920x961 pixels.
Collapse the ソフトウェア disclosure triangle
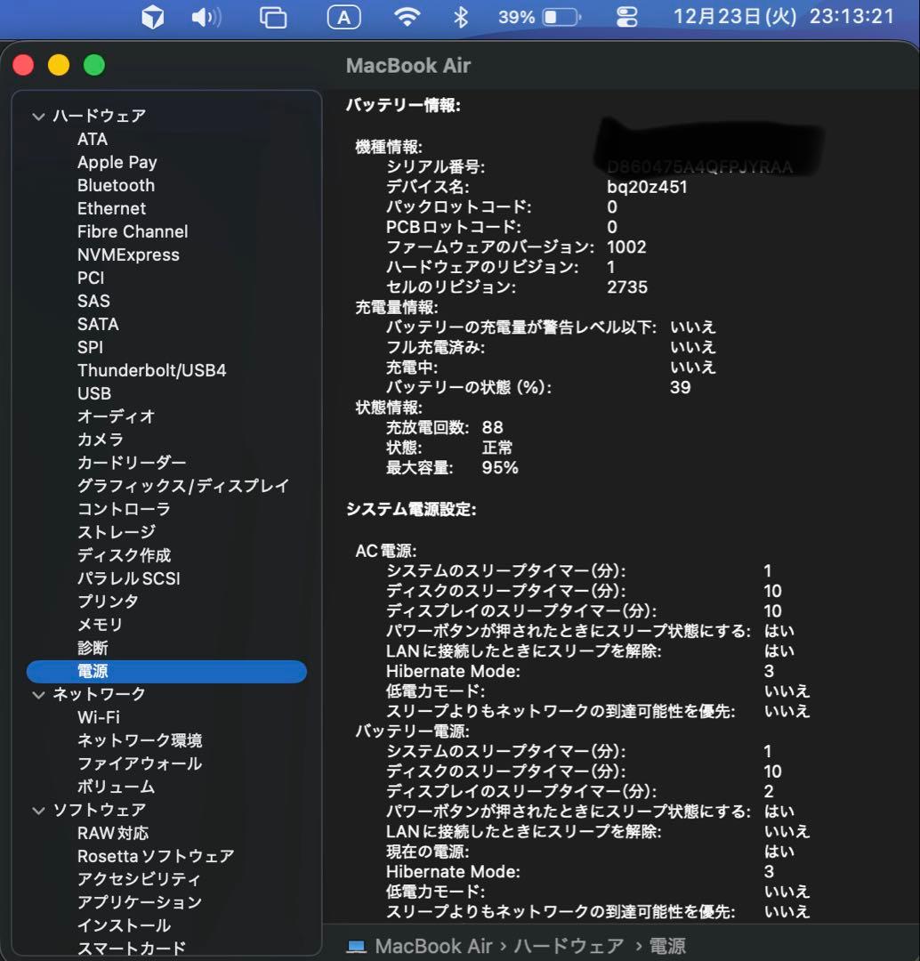pos(38,810)
